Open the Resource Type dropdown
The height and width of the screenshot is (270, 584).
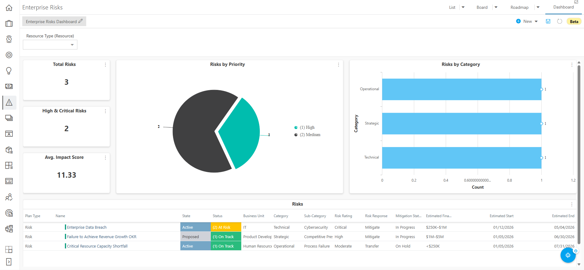tap(50, 45)
